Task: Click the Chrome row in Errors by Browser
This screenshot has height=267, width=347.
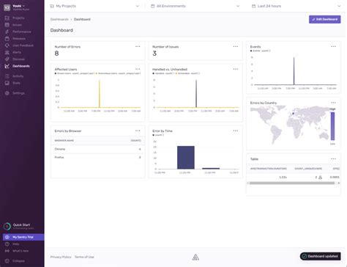Action: click(x=97, y=149)
